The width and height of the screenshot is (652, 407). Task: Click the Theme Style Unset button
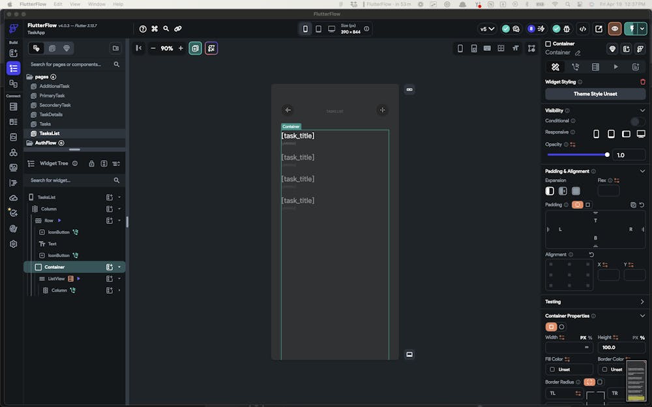[x=595, y=94]
